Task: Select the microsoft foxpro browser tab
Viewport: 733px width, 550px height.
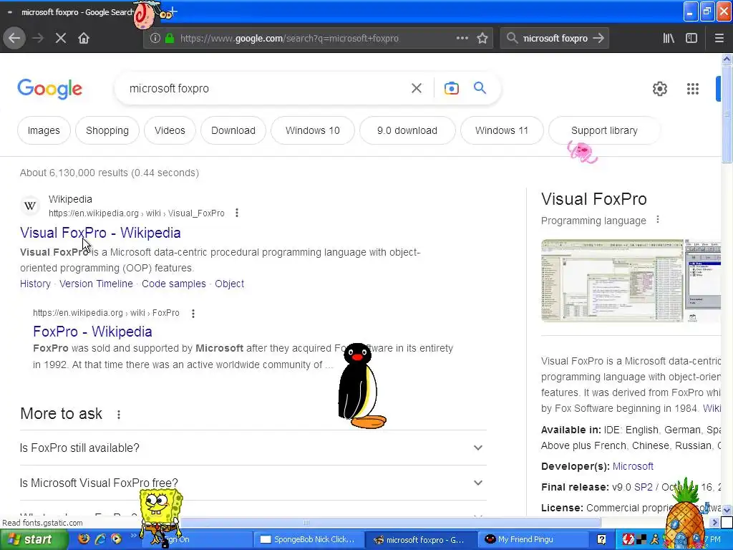Action: tap(77, 12)
